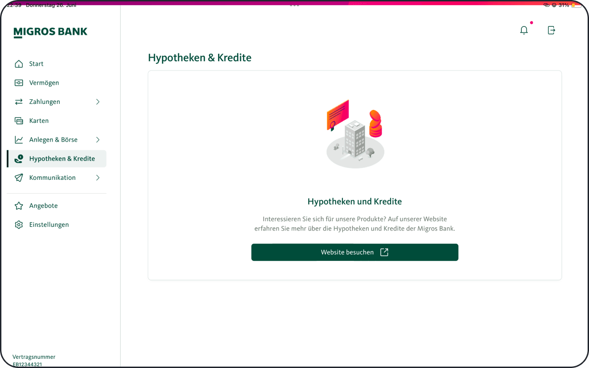Click the Zahlungen transfer arrows icon
Image resolution: width=589 pixels, height=368 pixels.
click(x=19, y=102)
